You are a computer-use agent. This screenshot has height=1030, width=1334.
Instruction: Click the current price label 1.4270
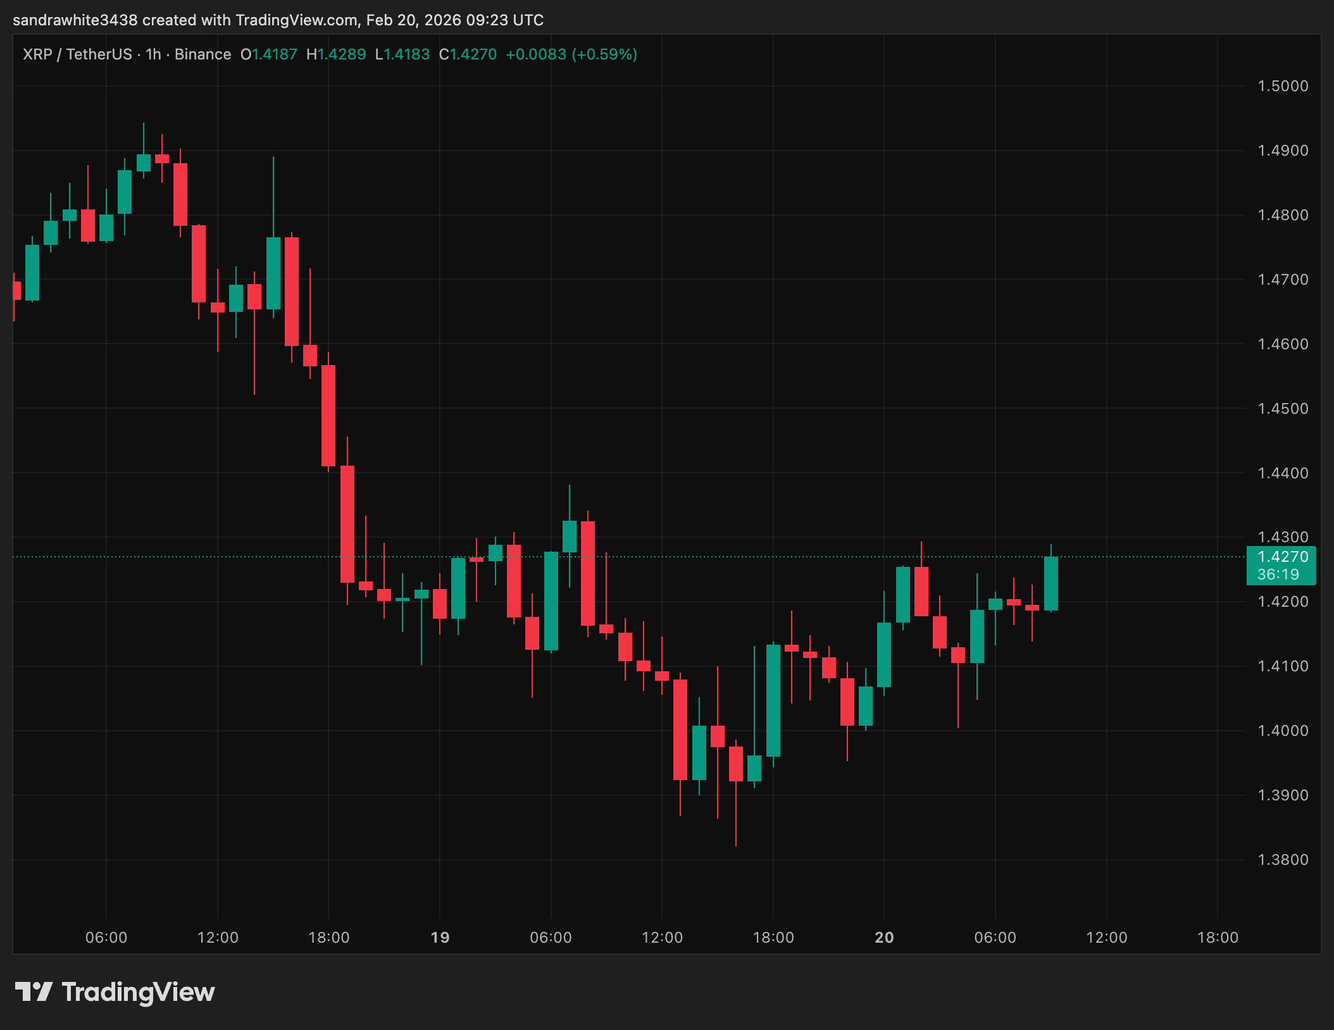coord(1280,557)
